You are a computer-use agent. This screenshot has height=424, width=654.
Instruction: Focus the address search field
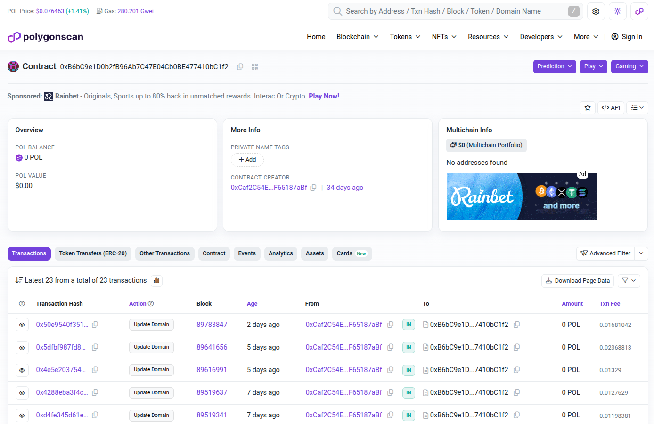pos(455,11)
